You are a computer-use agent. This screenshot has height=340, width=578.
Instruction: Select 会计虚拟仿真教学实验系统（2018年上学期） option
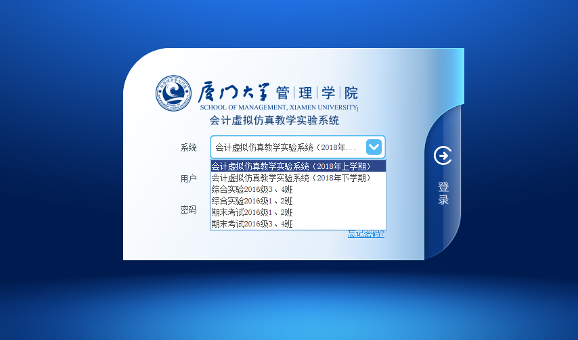[x=298, y=166]
